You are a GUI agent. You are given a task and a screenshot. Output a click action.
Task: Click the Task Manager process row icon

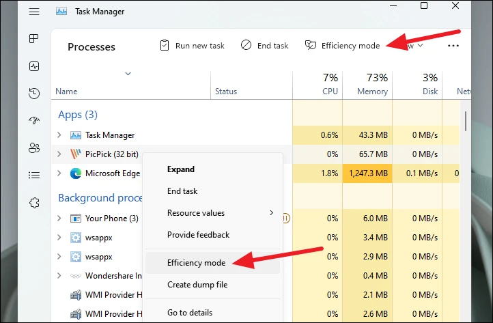pyautogui.click(x=76, y=135)
